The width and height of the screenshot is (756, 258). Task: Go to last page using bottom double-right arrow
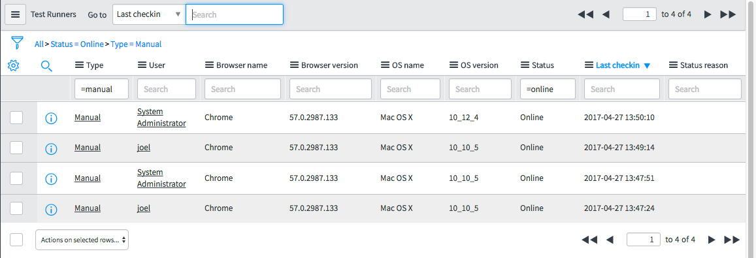[x=732, y=240]
